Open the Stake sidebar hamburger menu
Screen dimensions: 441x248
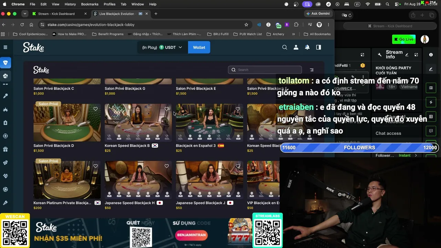coord(5,47)
